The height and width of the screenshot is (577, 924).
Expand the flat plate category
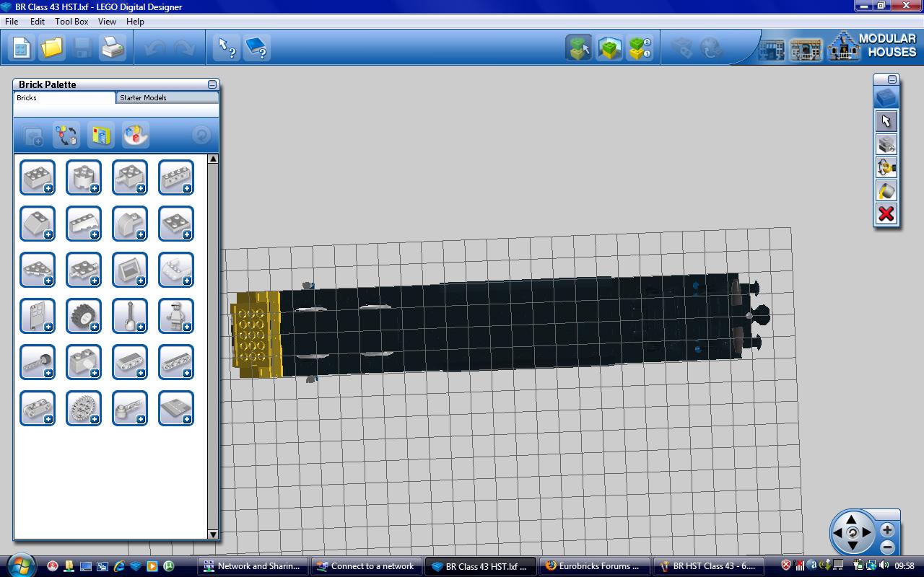(x=176, y=224)
